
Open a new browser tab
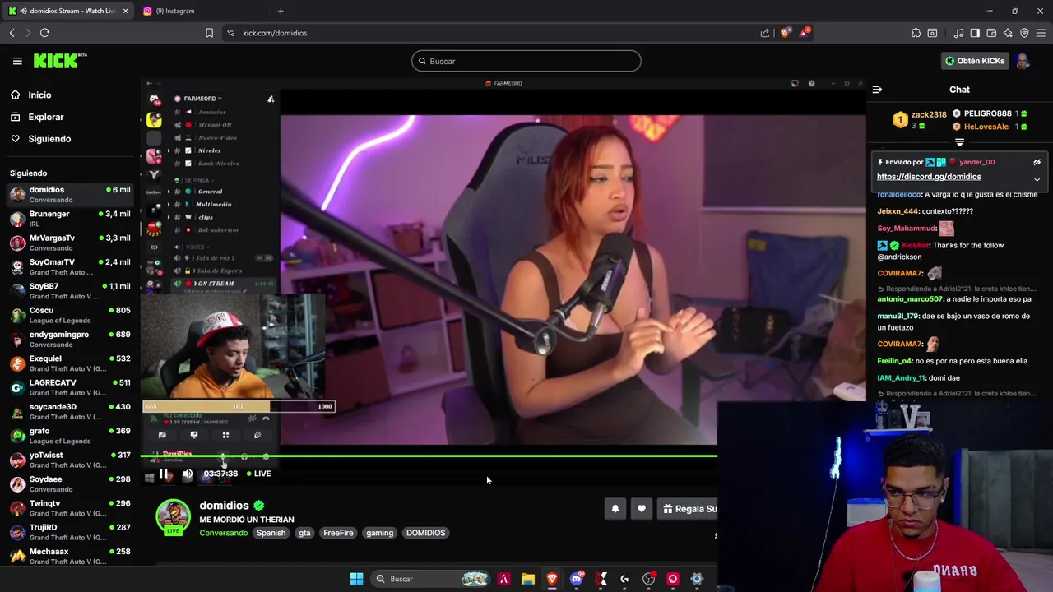(x=281, y=11)
